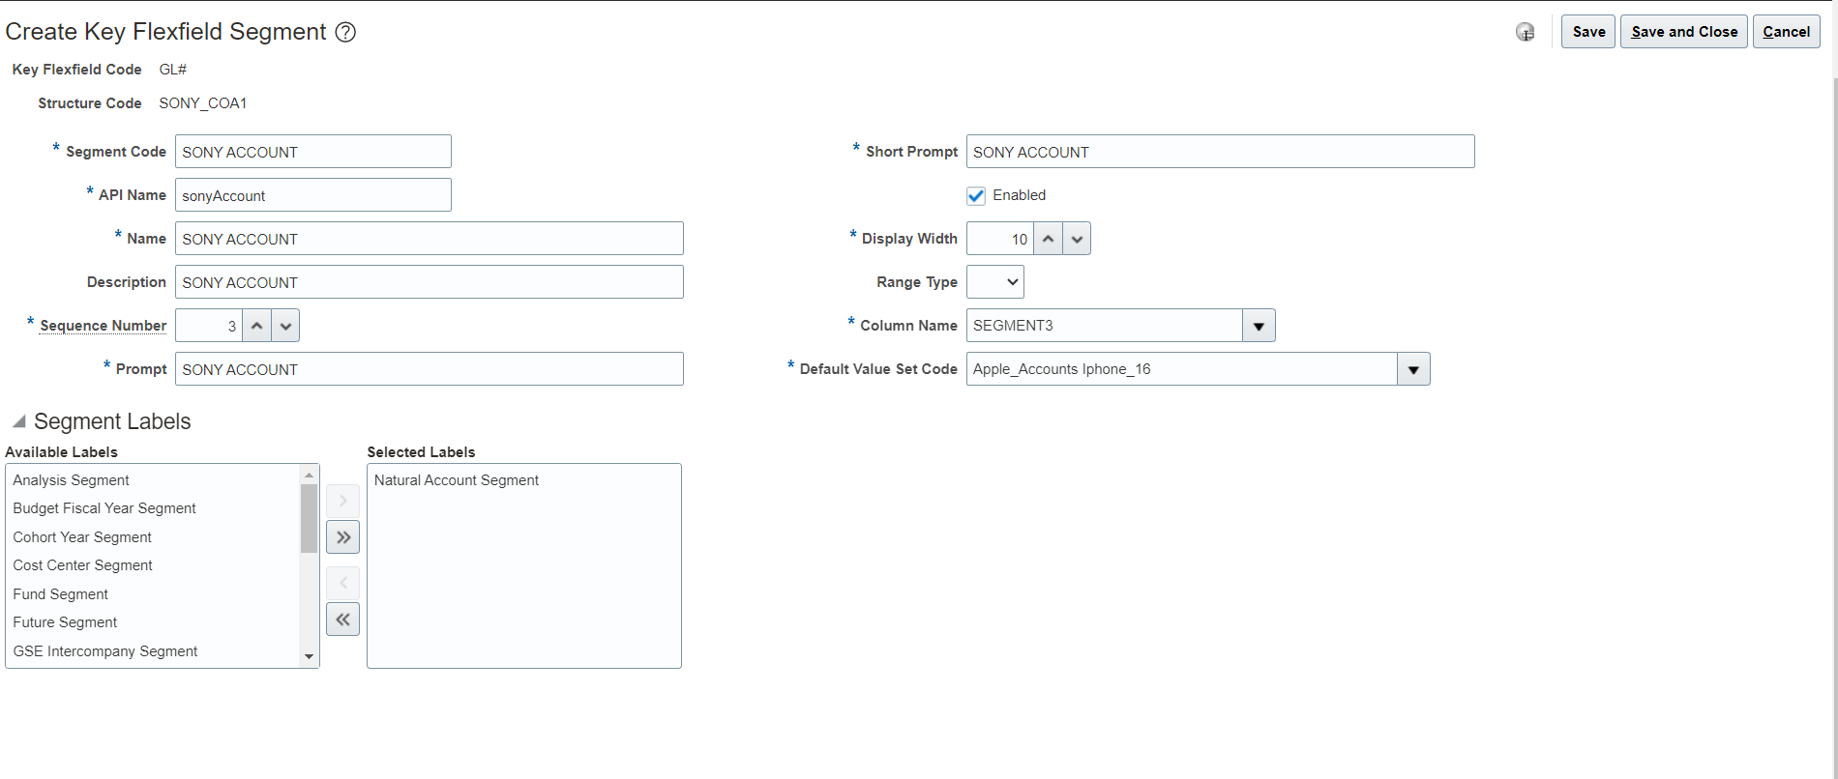Click the API Name input field
The image size is (1838, 779).
tap(312, 195)
